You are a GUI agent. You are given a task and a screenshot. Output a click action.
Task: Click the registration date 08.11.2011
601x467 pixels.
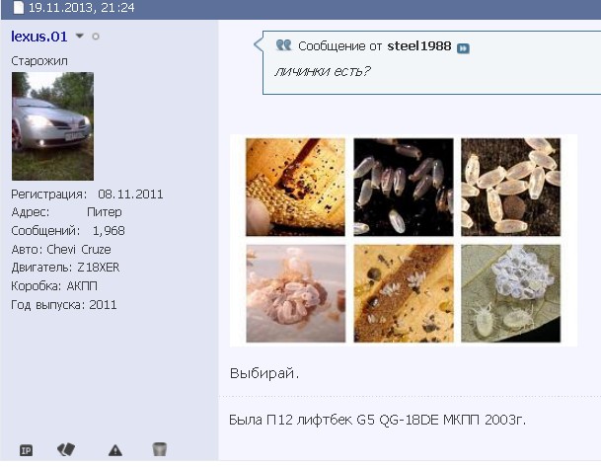click(130, 195)
